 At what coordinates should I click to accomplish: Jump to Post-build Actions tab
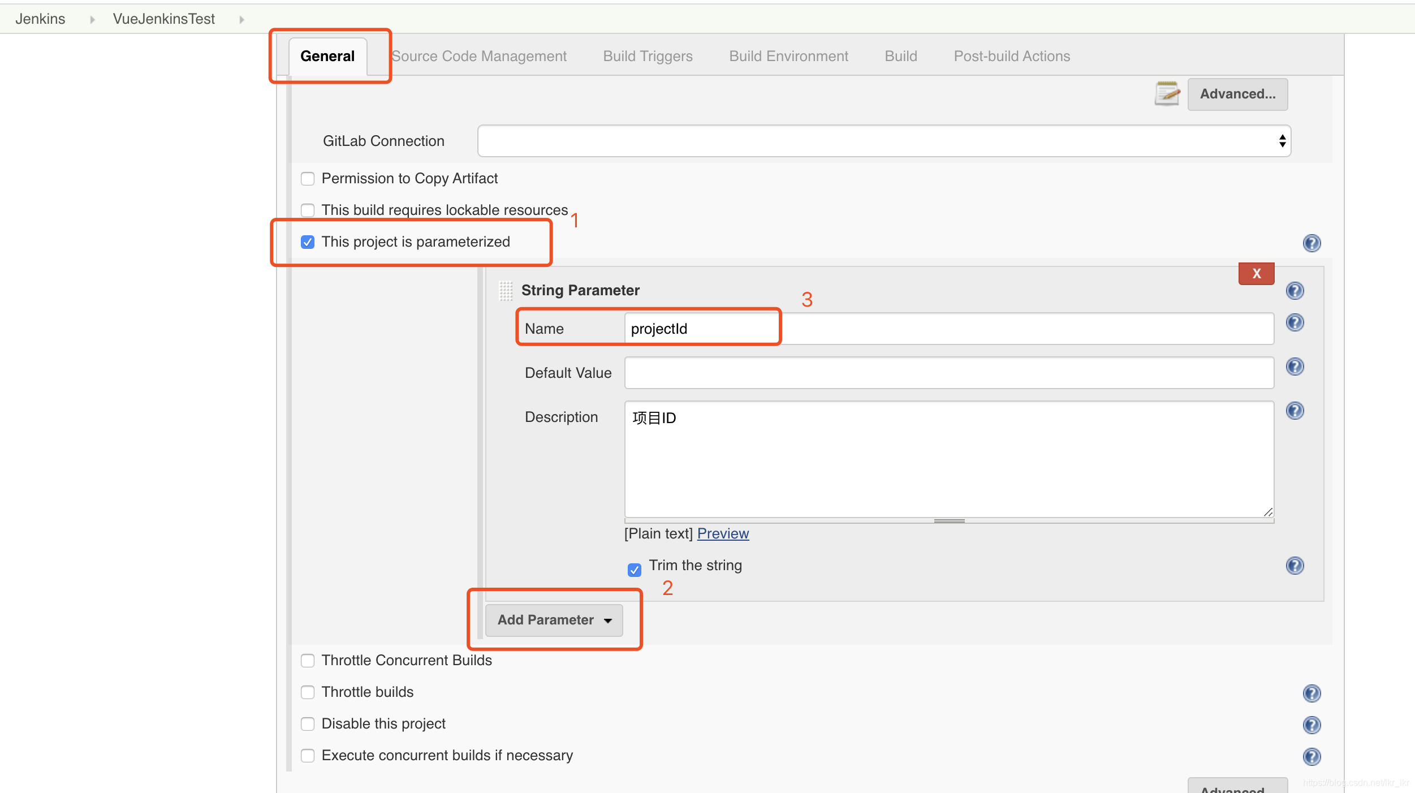[x=1012, y=56]
